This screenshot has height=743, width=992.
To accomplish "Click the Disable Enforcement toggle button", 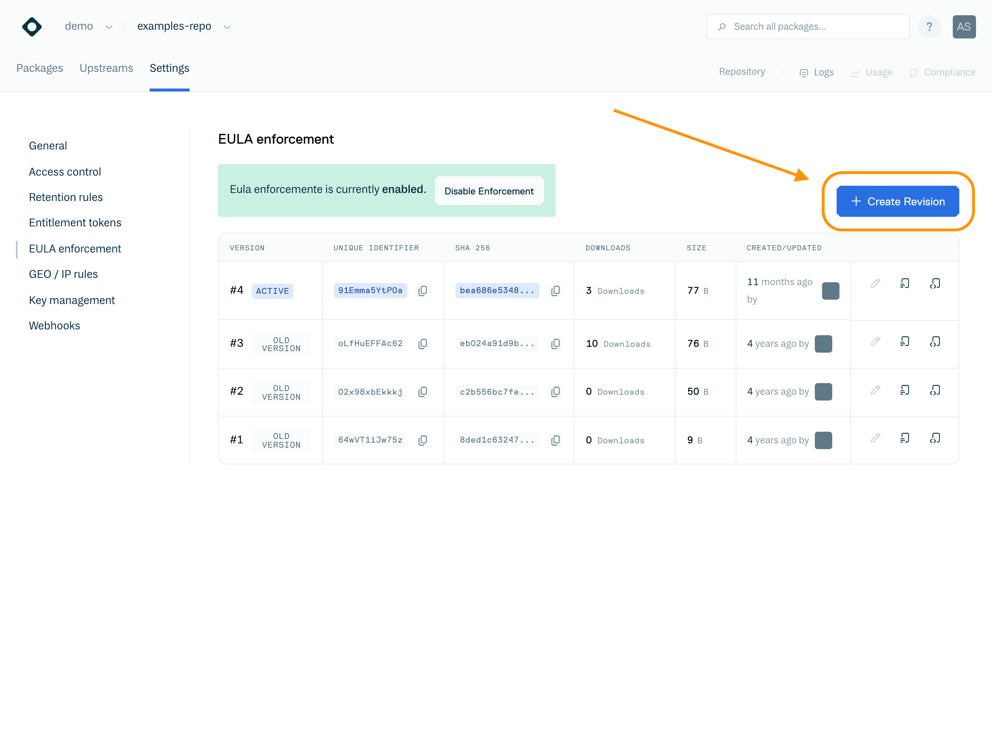I will coord(489,191).
